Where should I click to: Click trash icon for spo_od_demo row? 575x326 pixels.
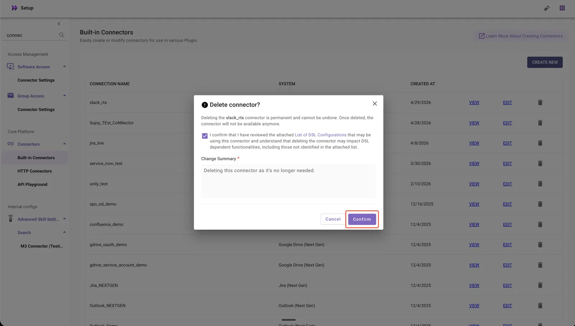pyautogui.click(x=540, y=204)
